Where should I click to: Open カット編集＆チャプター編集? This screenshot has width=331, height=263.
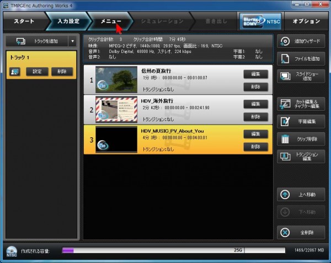pyautogui.click(x=301, y=104)
